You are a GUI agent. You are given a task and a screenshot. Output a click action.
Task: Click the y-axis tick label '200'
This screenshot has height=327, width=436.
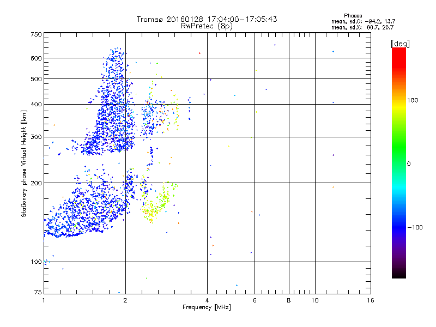click(36, 183)
